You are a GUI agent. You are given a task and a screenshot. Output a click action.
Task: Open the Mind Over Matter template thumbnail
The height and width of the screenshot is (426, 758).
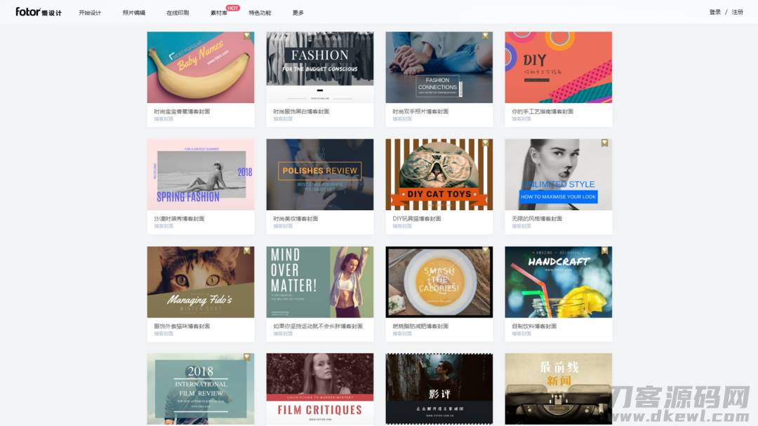[320, 282]
